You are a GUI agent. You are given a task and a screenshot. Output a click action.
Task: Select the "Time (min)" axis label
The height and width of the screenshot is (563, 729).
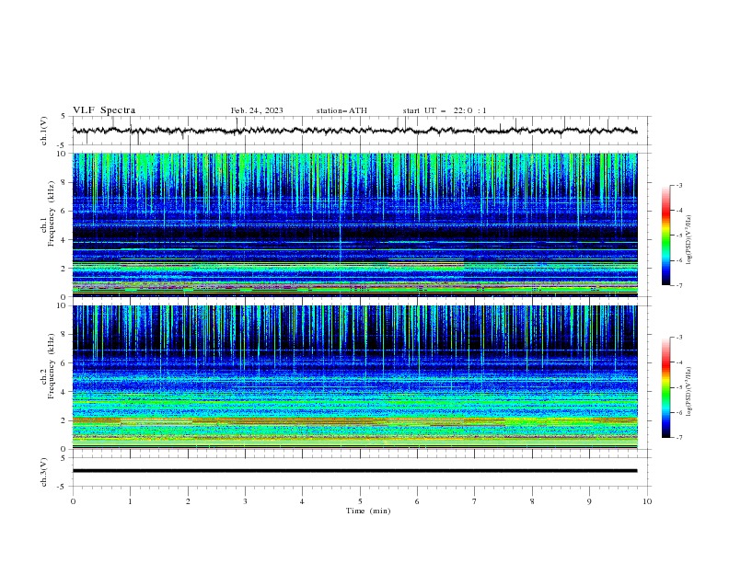(368, 511)
